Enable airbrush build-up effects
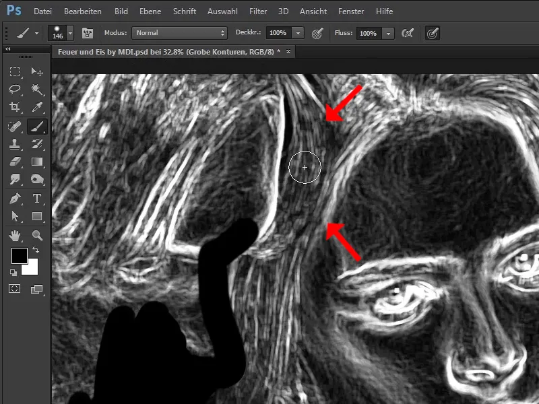 (408, 33)
